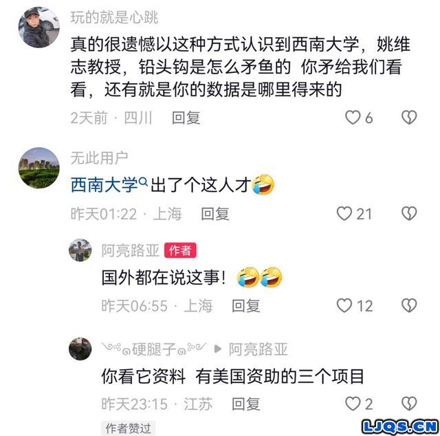This screenshot has width=440, height=436.
Task: Like 硬腿子's reply with 2 likes
Action: pos(353,404)
